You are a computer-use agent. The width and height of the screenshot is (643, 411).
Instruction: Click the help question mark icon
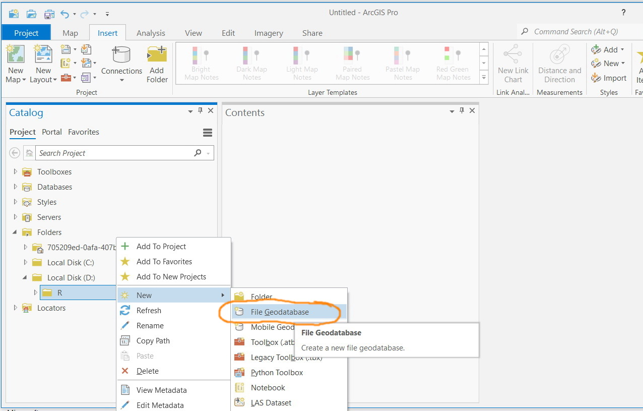pyautogui.click(x=623, y=13)
